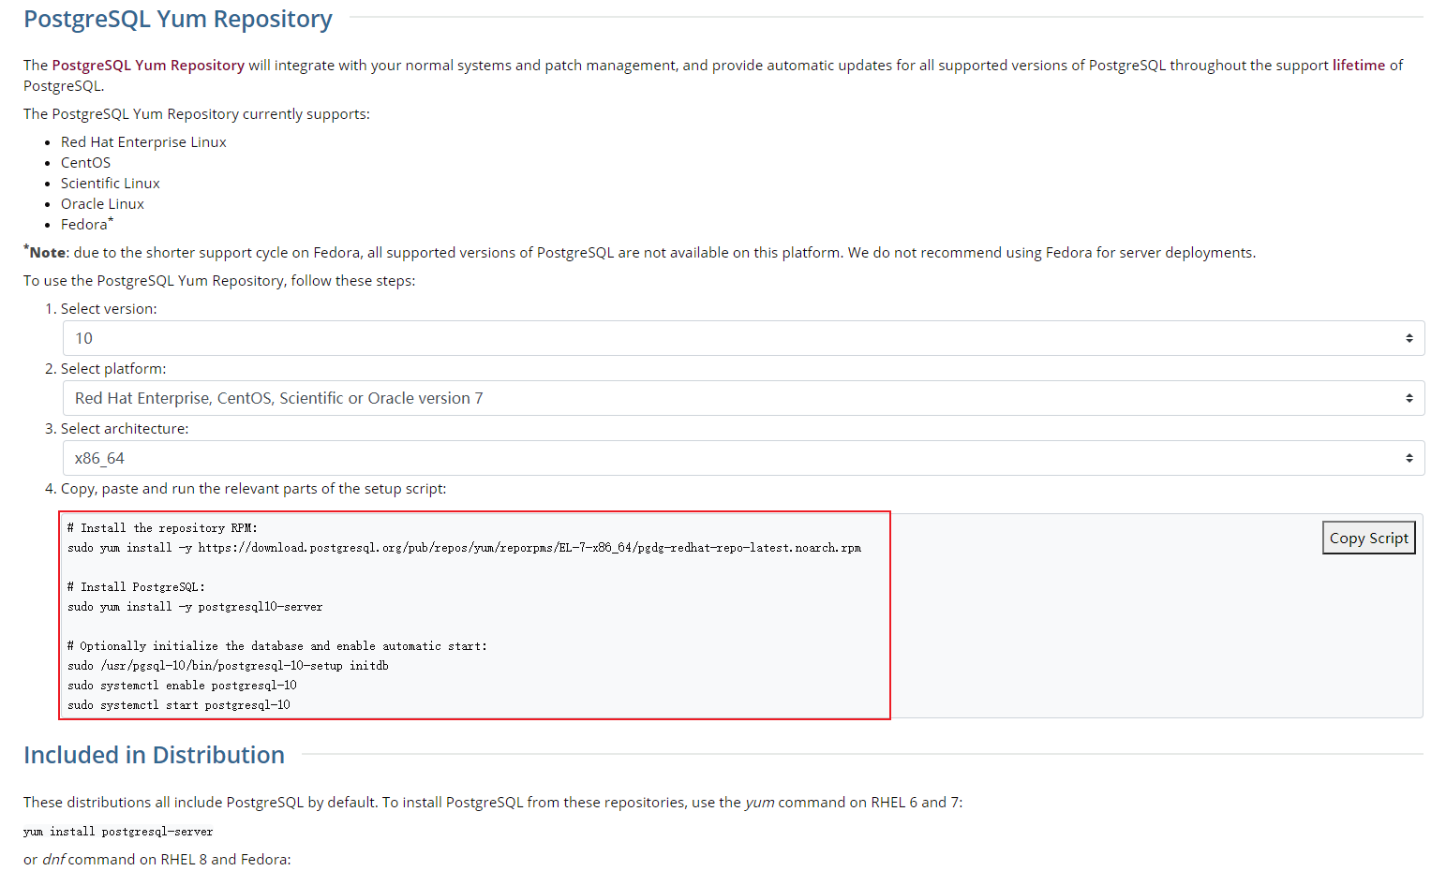Click 'To use the PostgreSQL Yum Repository' sentence
Screen dimensions: 1431x871
219,280
